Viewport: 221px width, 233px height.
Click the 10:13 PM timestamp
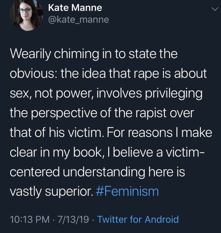pos(30,220)
